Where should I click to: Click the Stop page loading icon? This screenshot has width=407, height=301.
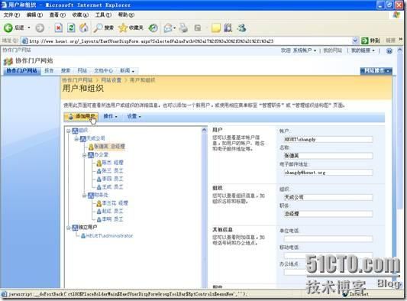pos(58,28)
